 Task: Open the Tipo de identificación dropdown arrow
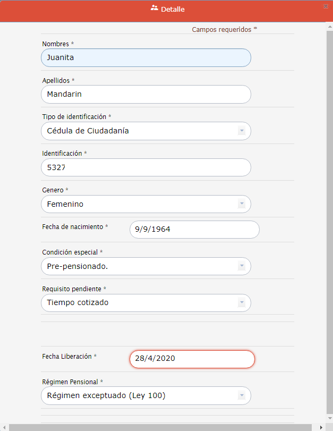tap(241, 131)
